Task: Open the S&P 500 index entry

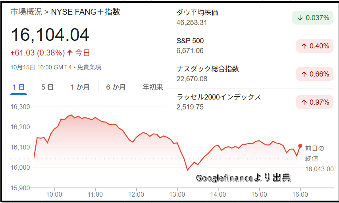Action: [190, 41]
